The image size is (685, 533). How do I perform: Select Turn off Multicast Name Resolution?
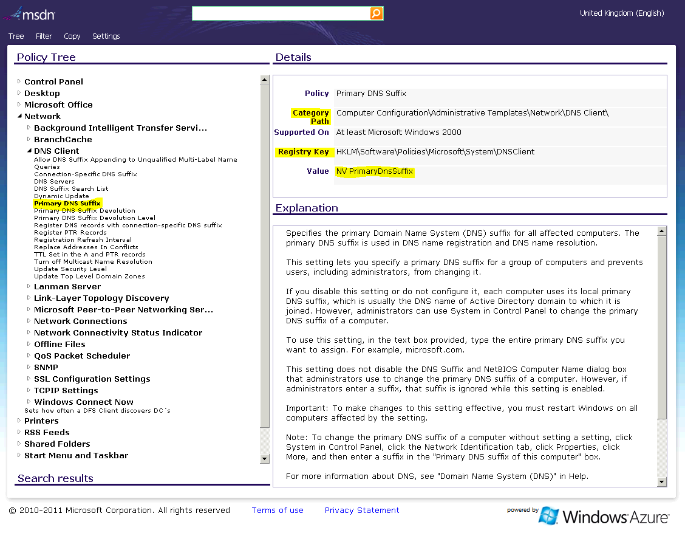tap(93, 262)
